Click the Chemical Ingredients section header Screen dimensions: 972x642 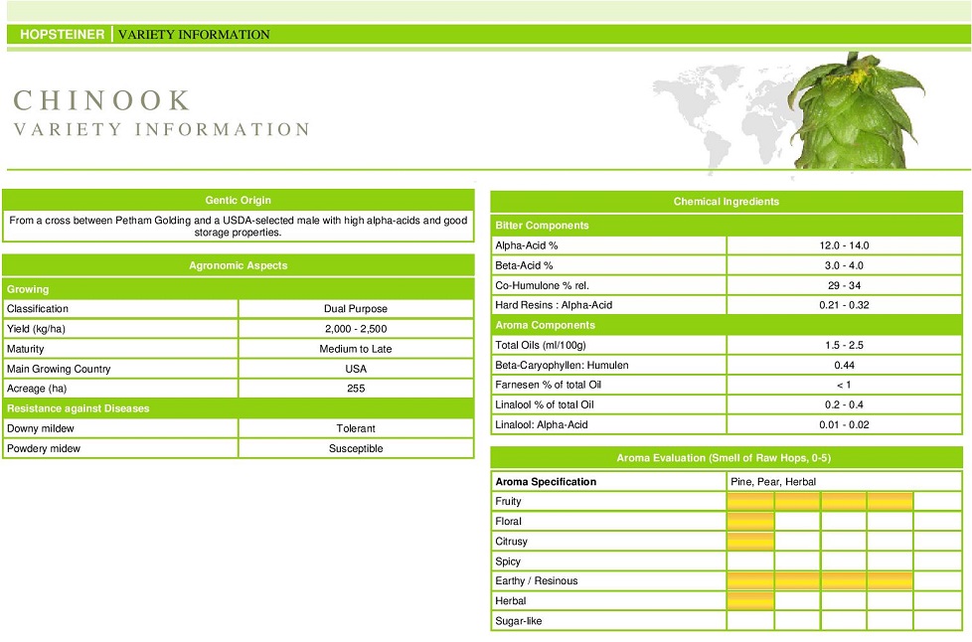tap(727, 202)
